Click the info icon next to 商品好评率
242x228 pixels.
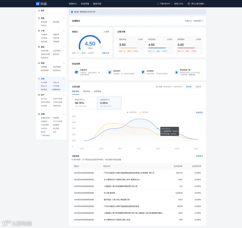point(84,100)
